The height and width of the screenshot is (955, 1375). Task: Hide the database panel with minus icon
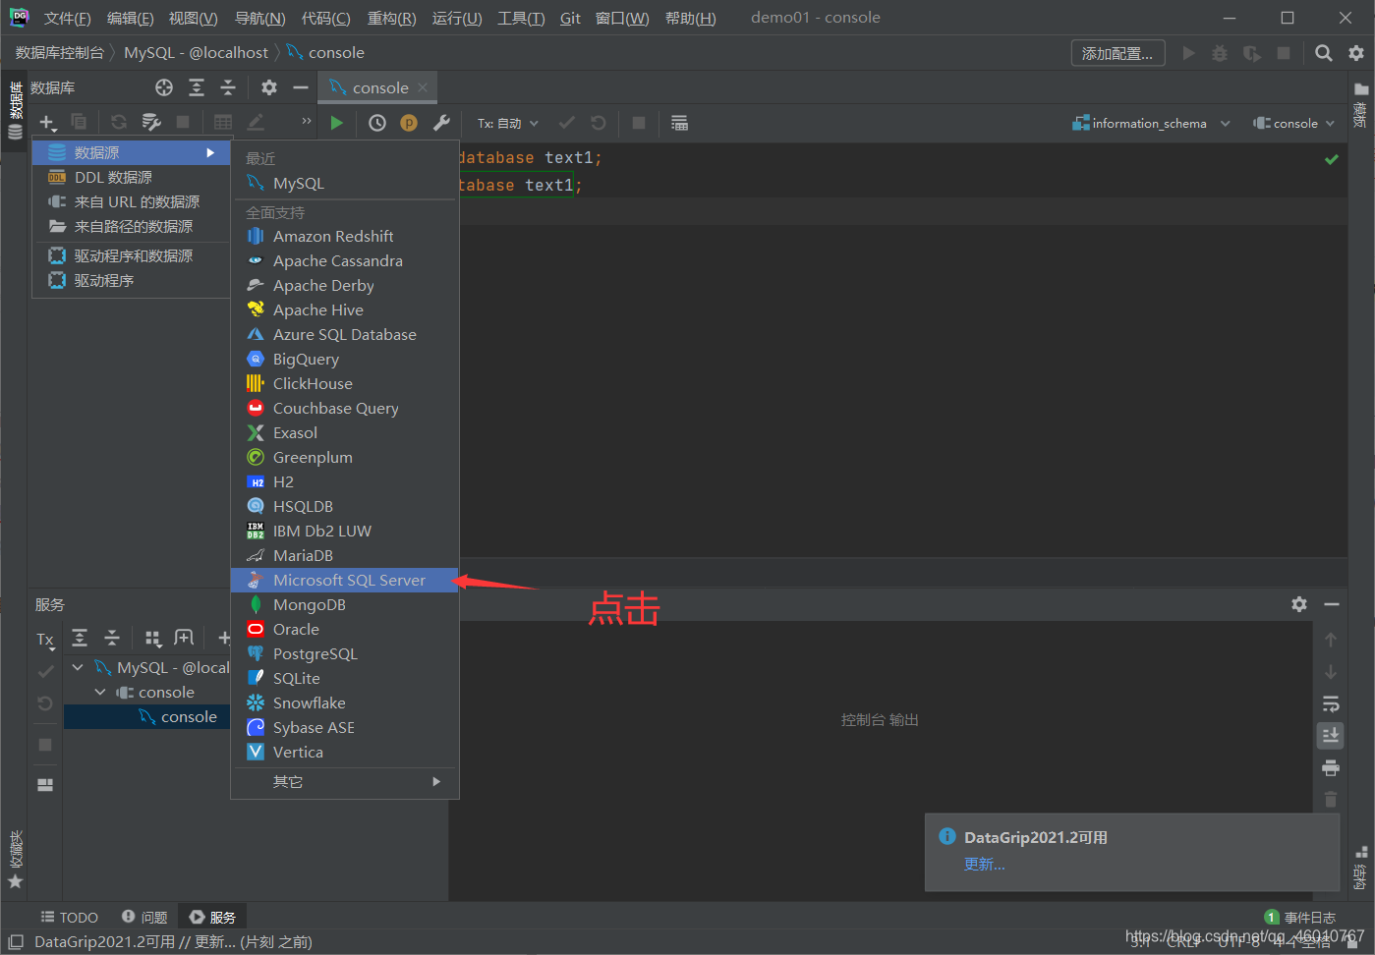point(301,87)
